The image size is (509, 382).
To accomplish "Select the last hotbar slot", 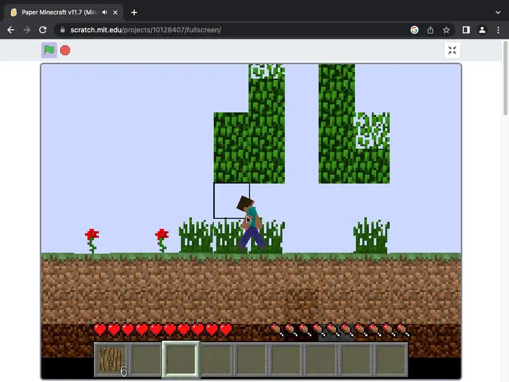I will (x=391, y=360).
